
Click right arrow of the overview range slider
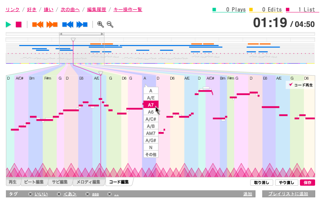[102, 34]
